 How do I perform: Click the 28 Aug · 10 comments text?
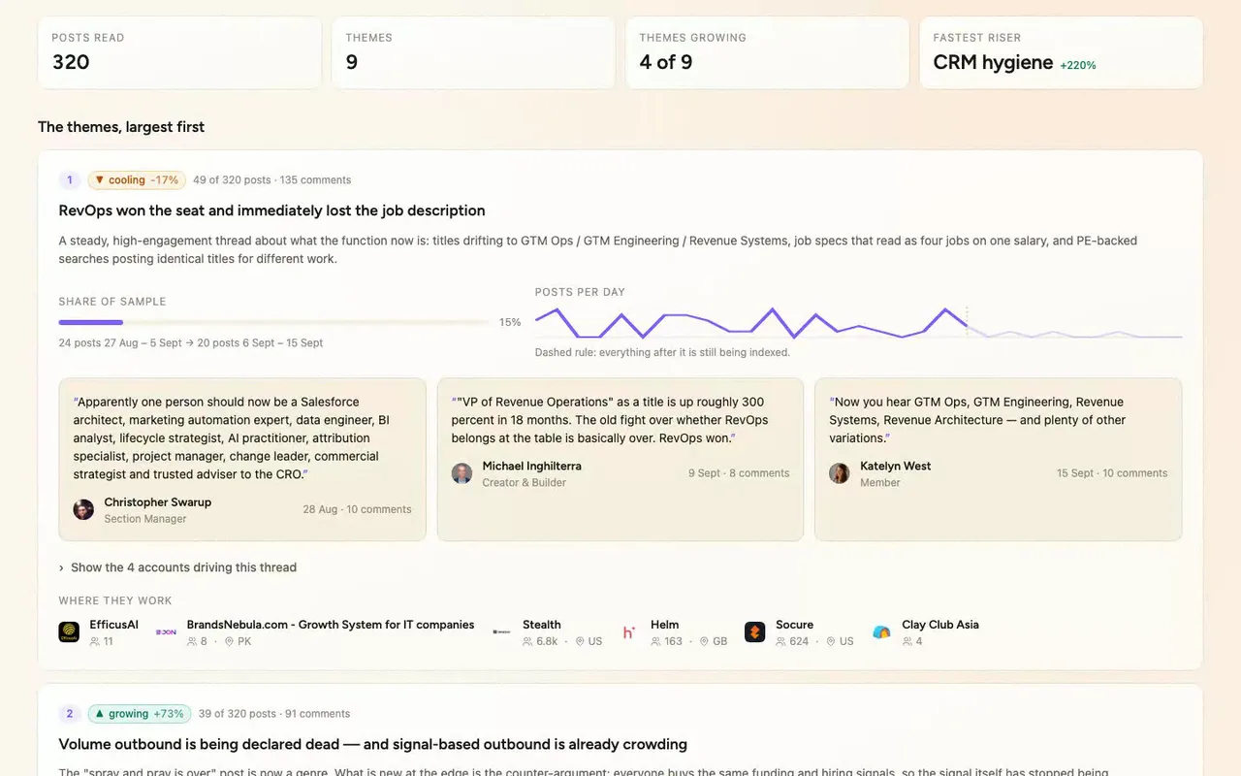pos(357,509)
